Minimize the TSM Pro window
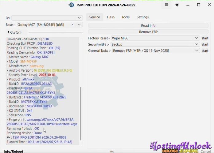 tap(188, 5)
